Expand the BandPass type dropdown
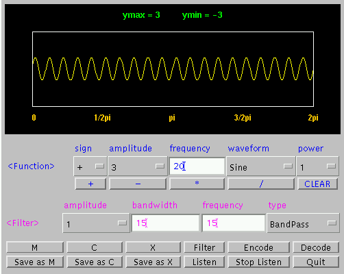344x274 pixels. click(303, 223)
